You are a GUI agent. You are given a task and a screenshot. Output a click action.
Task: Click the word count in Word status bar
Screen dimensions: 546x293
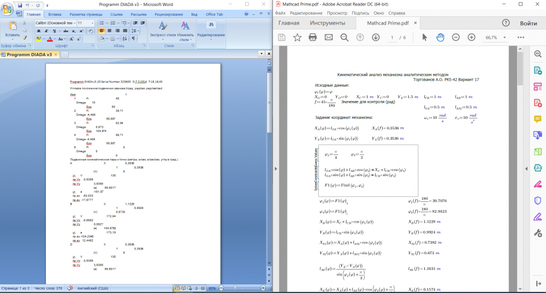(x=48, y=288)
